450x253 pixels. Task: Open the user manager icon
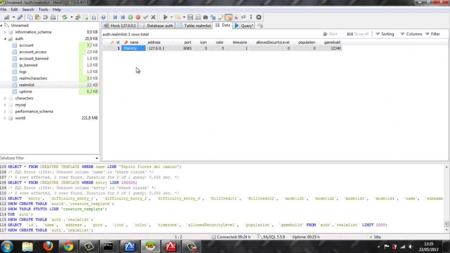pyautogui.click(x=78, y=17)
